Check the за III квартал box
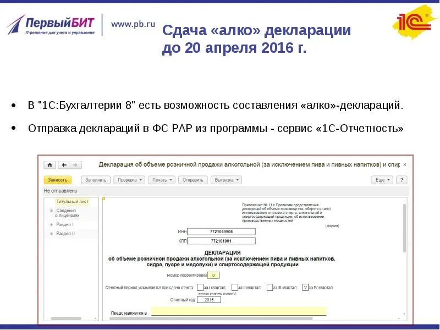Screen dimensions: 440x330 269,287
